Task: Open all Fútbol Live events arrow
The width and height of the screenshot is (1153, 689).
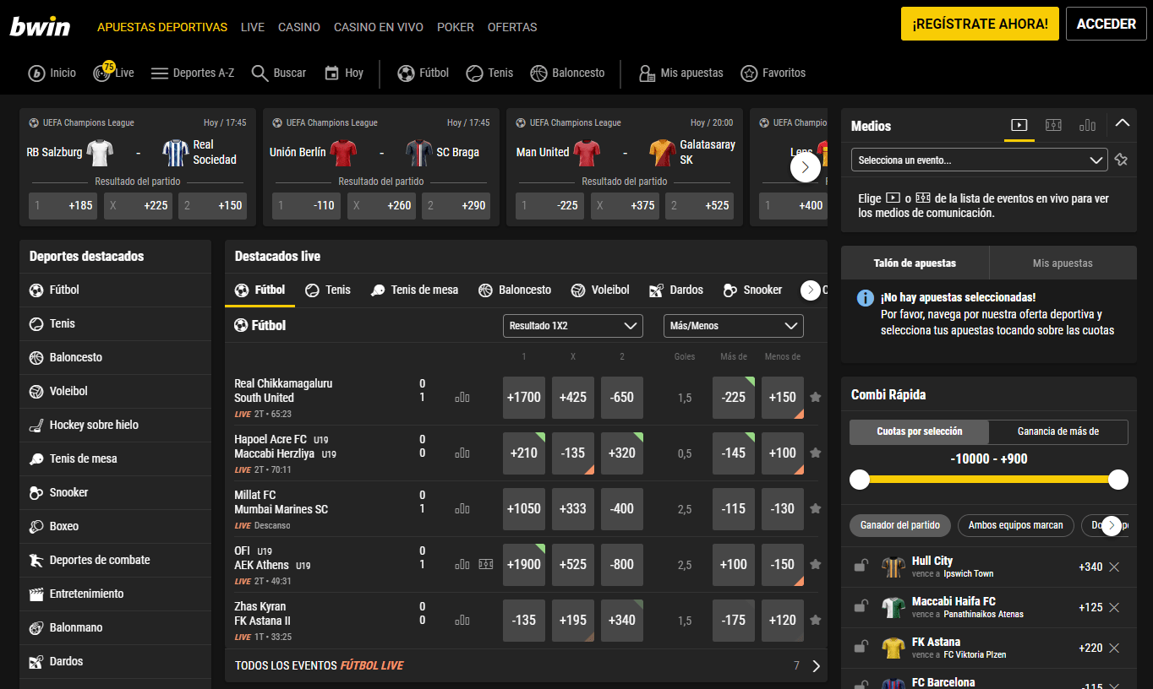Action: (x=816, y=666)
